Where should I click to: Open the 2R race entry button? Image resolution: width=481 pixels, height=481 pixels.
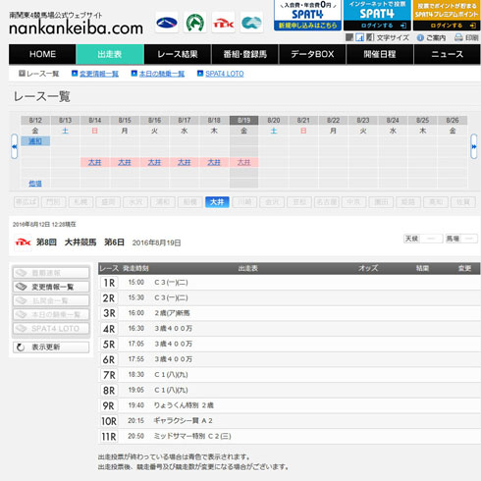coord(109,297)
